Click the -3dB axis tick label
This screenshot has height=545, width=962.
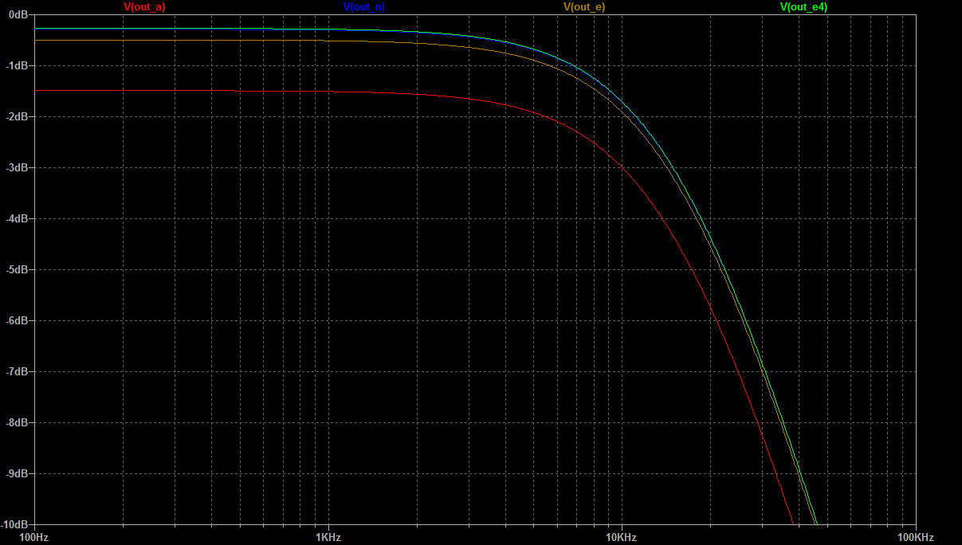15,167
